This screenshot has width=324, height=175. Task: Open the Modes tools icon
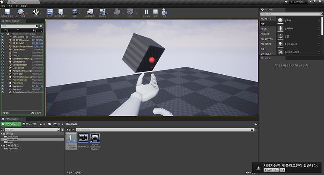tap(35, 12)
